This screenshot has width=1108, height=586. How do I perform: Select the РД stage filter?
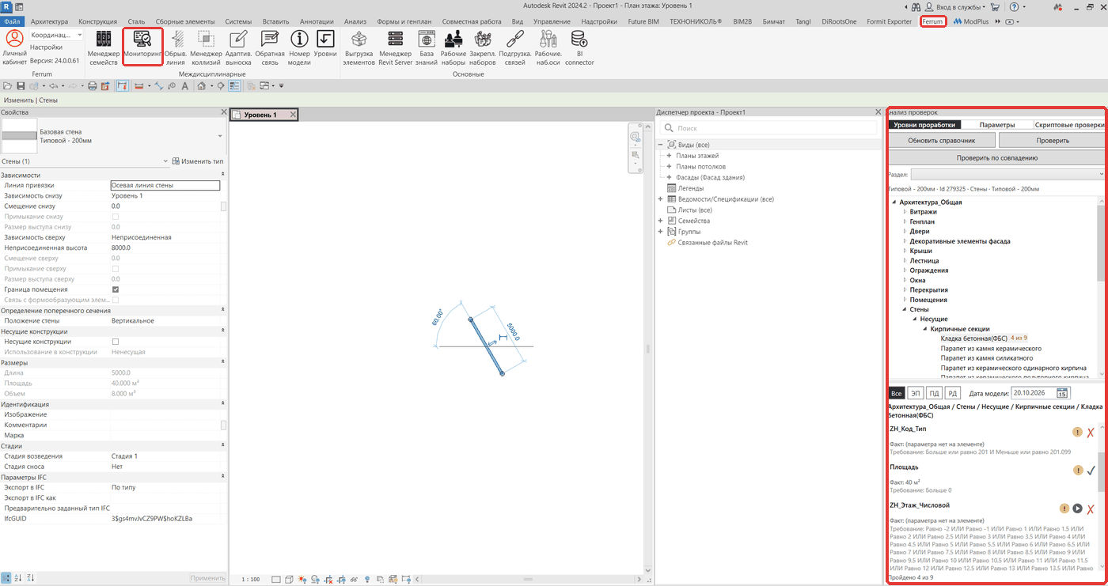click(953, 393)
